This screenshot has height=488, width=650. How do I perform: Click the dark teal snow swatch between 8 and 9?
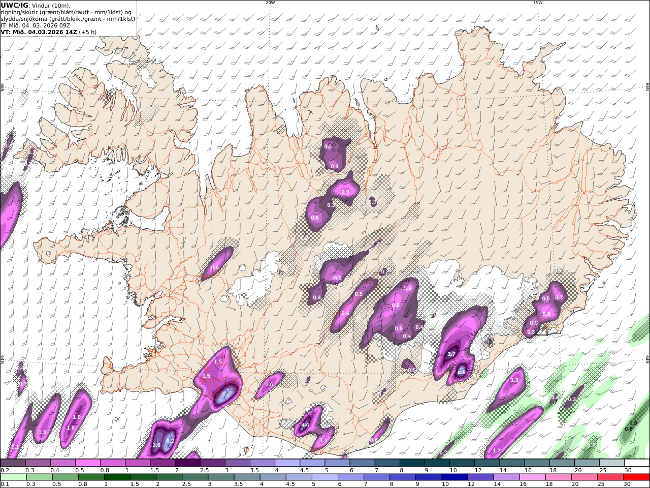pyautogui.click(x=412, y=463)
